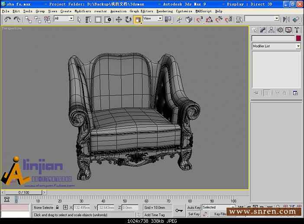The image size is (304, 224).
Task: Toggle the Window/Crossing selection icon
Action: tap(107, 19)
